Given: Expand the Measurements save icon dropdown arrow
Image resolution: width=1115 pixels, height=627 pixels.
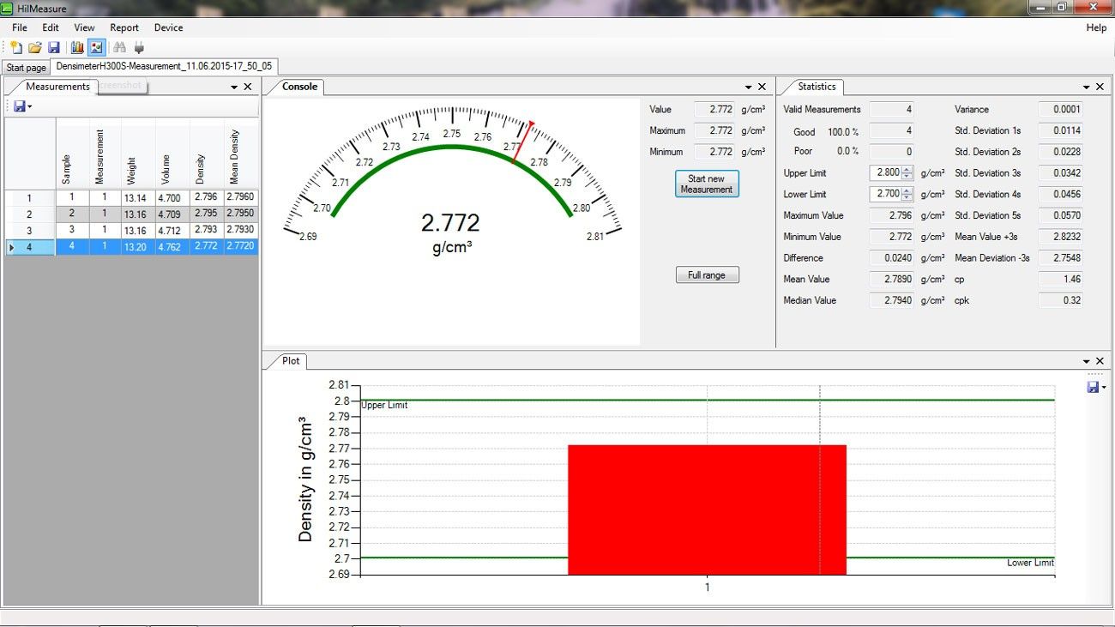Looking at the screenshot, I should [30, 107].
